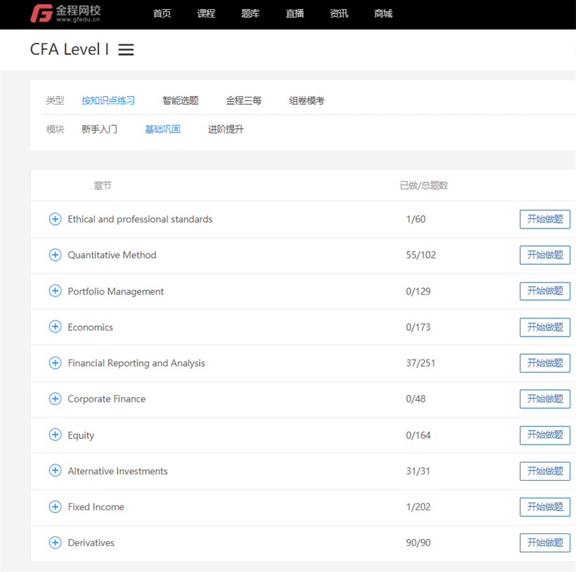Click the Quantitative Method chapter name
Image resolution: width=576 pixels, height=572 pixels.
click(112, 254)
